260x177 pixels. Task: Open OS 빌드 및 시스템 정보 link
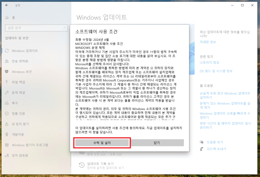click(x=216, y=71)
